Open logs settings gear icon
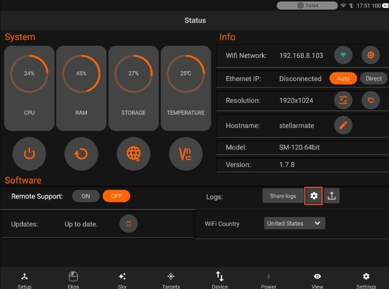 point(313,196)
